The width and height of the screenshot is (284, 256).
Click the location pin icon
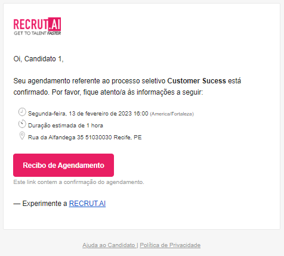(22, 136)
